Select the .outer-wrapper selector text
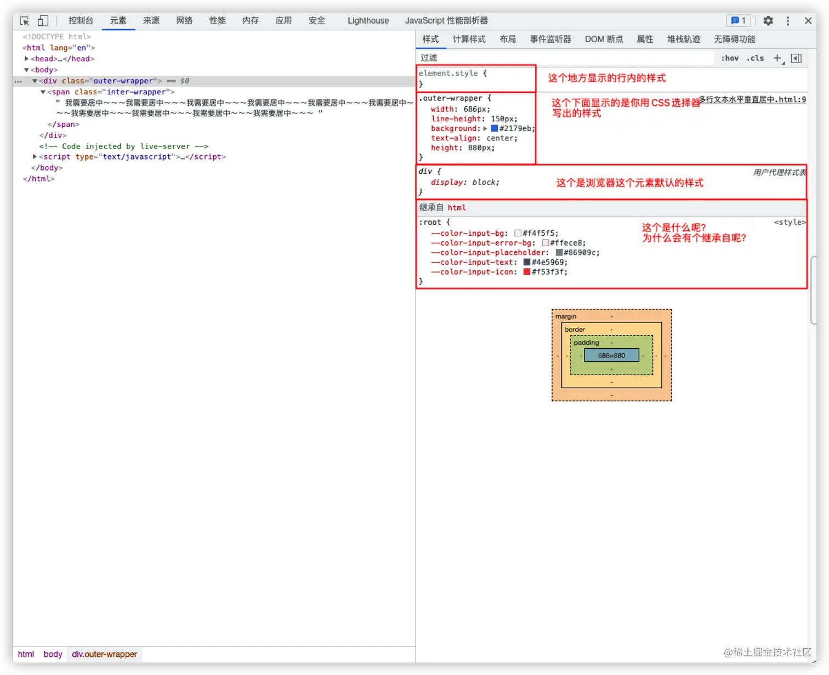The height and width of the screenshot is (675, 829). click(450, 99)
